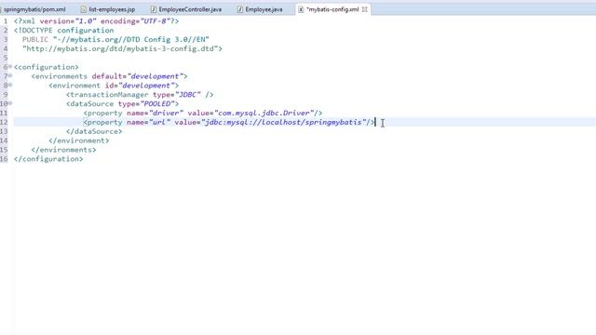Click the property name "driver" attribute

click(156, 113)
